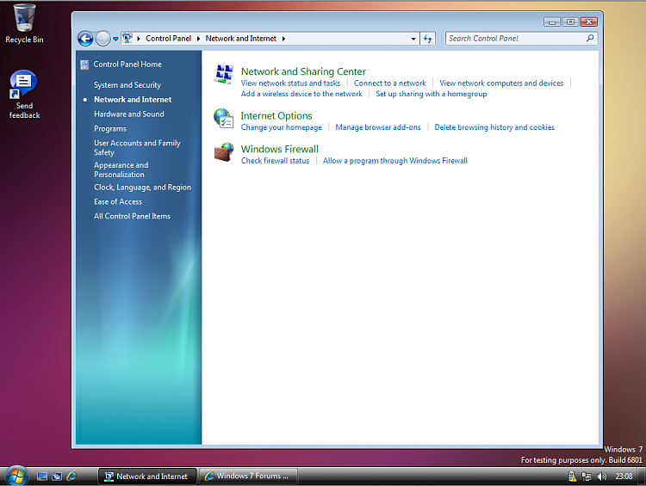Open Clock, Language, and Region
This screenshot has height=486, width=646.
coord(142,188)
